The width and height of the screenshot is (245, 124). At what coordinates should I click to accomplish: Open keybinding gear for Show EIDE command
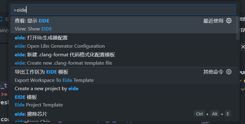229,21
